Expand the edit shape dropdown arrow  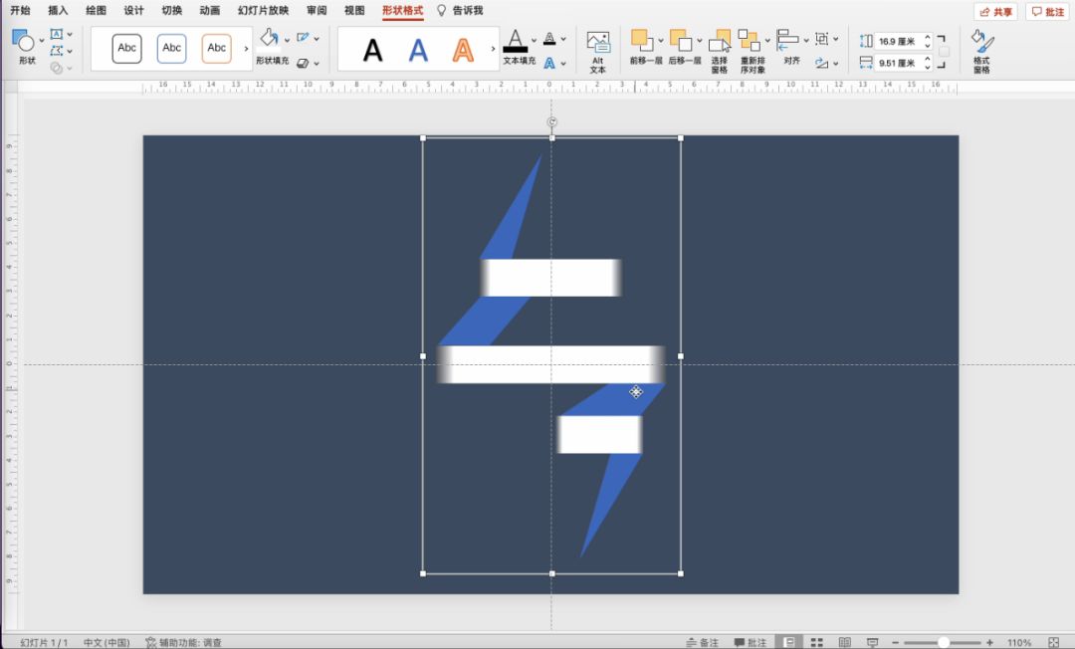tap(70, 52)
